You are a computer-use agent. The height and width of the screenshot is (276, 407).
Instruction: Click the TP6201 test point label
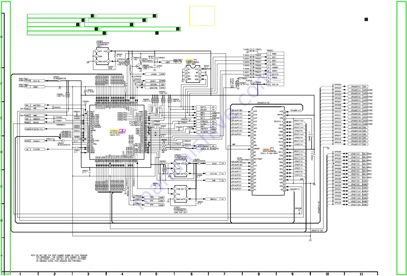tap(258, 49)
